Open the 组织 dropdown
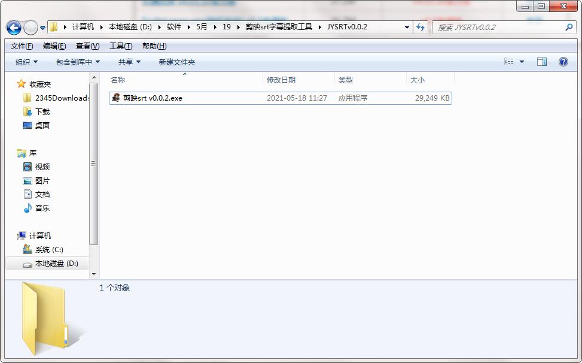This screenshot has width=582, height=363. pyautogui.click(x=26, y=62)
